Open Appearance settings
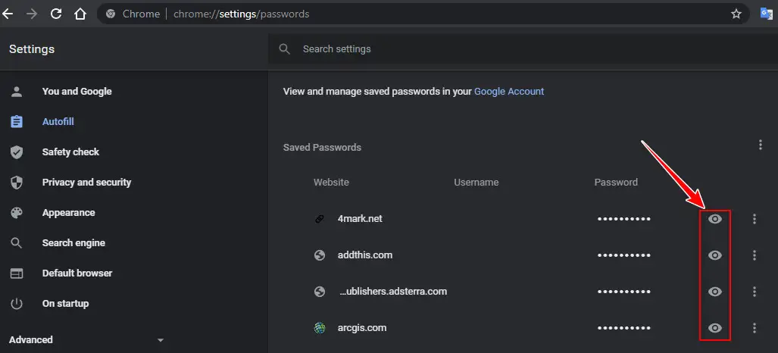 [x=68, y=213]
